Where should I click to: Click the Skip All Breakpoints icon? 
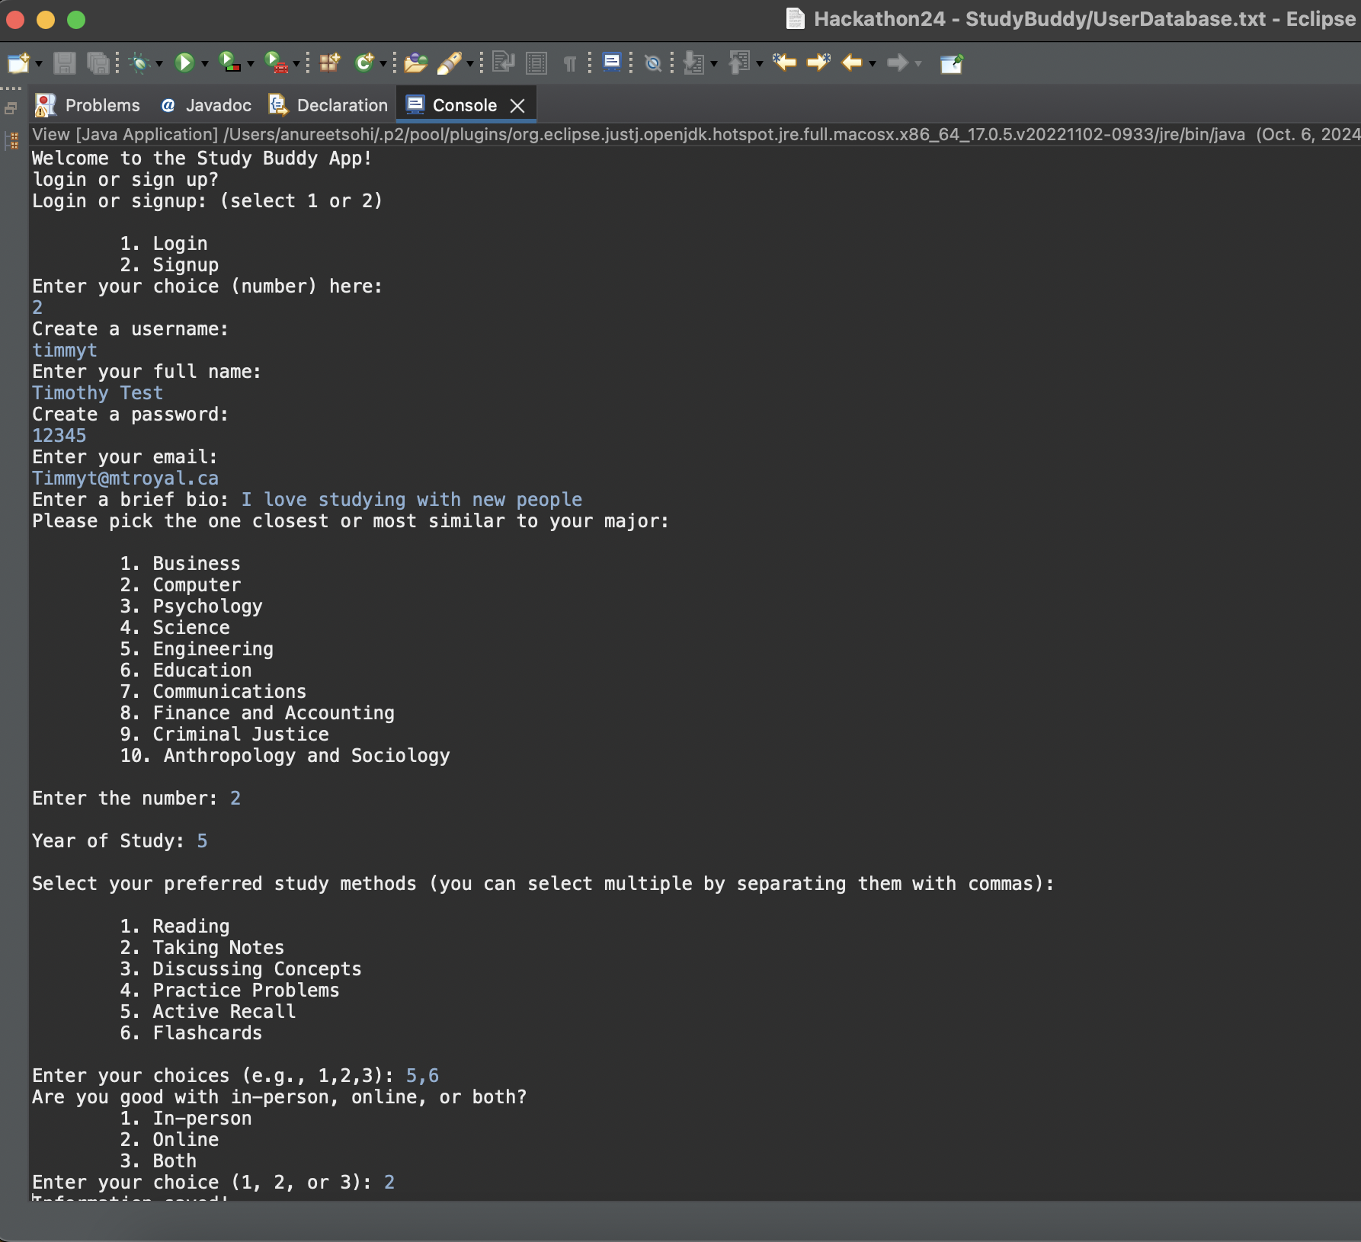coord(653,63)
